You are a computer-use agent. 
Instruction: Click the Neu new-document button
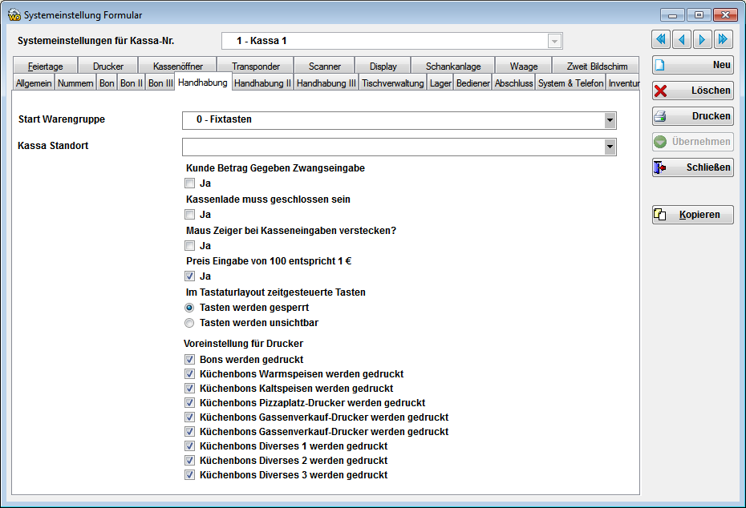[x=693, y=65]
